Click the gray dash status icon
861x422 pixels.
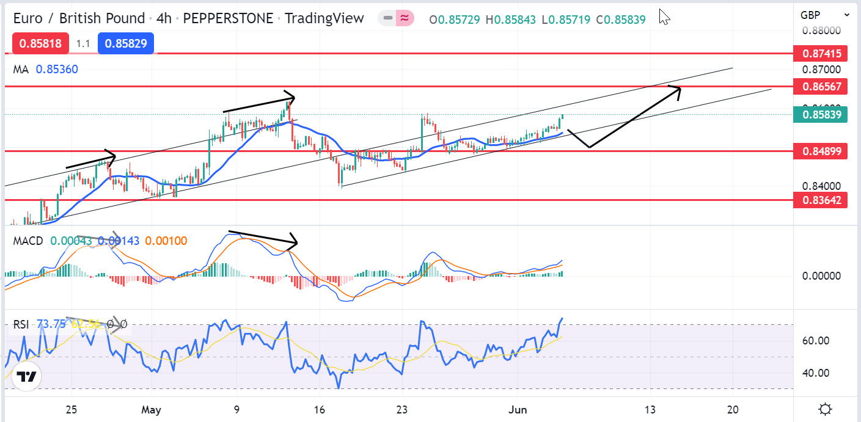tap(387, 19)
